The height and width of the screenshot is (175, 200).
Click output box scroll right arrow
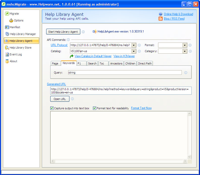point(185,161)
